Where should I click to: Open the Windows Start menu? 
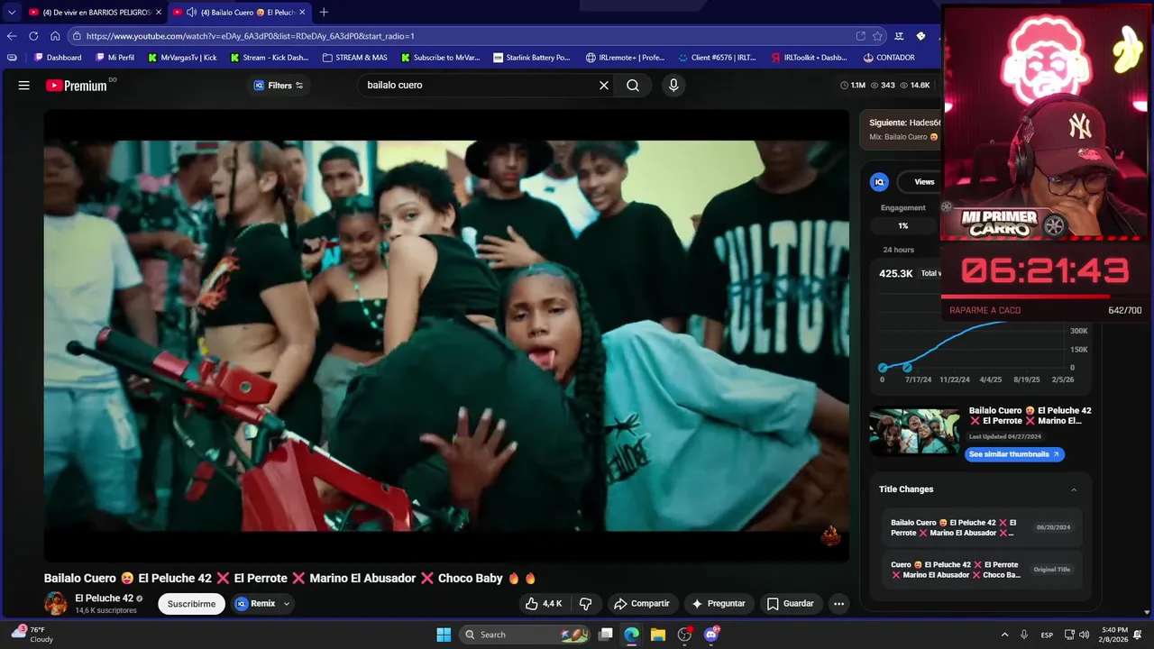[x=444, y=635]
